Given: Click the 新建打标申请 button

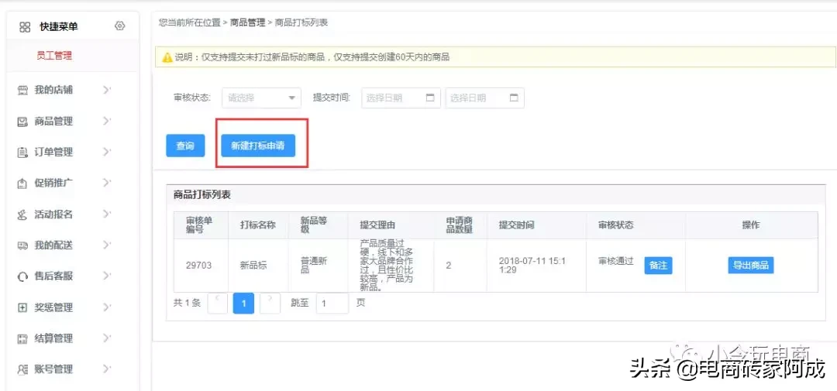Looking at the screenshot, I should click(258, 146).
